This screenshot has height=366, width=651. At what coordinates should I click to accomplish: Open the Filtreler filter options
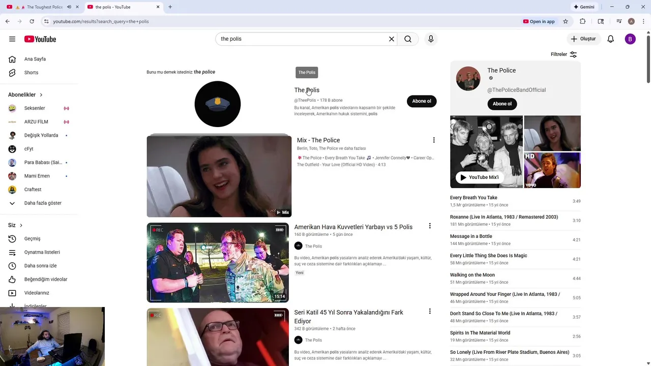coord(564,54)
